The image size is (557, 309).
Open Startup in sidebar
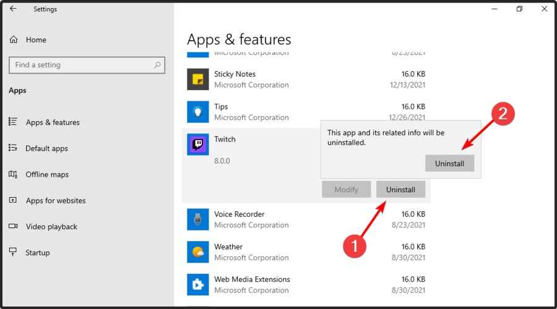38,253
